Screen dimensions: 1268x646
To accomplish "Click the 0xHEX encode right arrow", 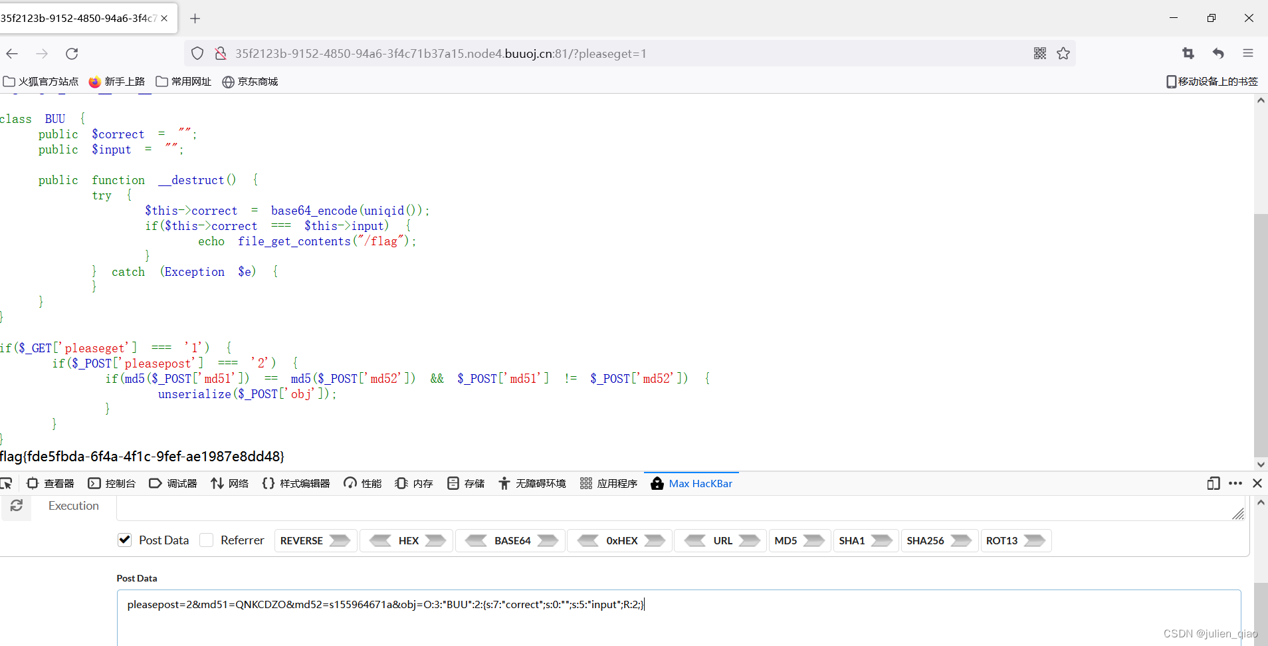I will click(655, 540).
